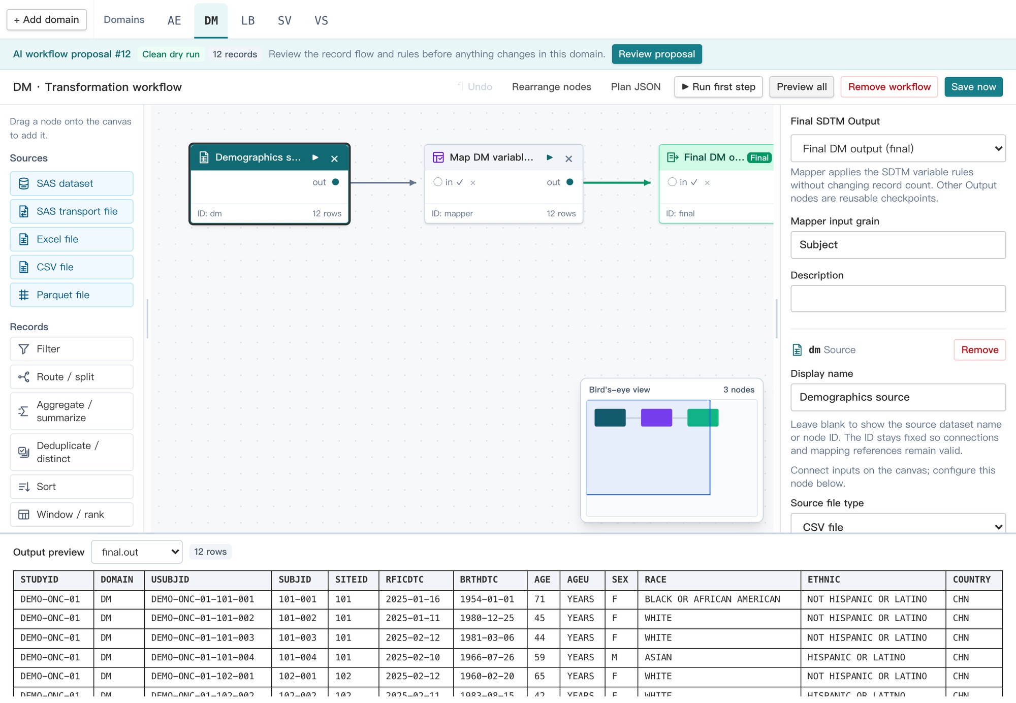Click the Display name input field
Viewport: 1016px width, 703px height.
(898, 397)
